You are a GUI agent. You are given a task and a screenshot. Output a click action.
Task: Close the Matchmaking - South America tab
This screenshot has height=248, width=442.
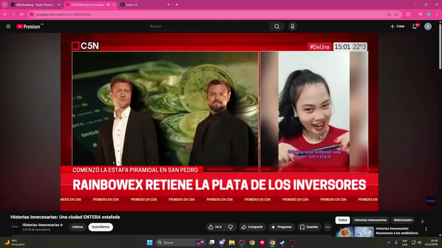point(59,5)
